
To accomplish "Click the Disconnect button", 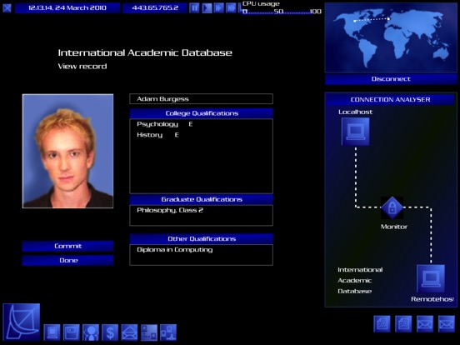I will (391, 79).
